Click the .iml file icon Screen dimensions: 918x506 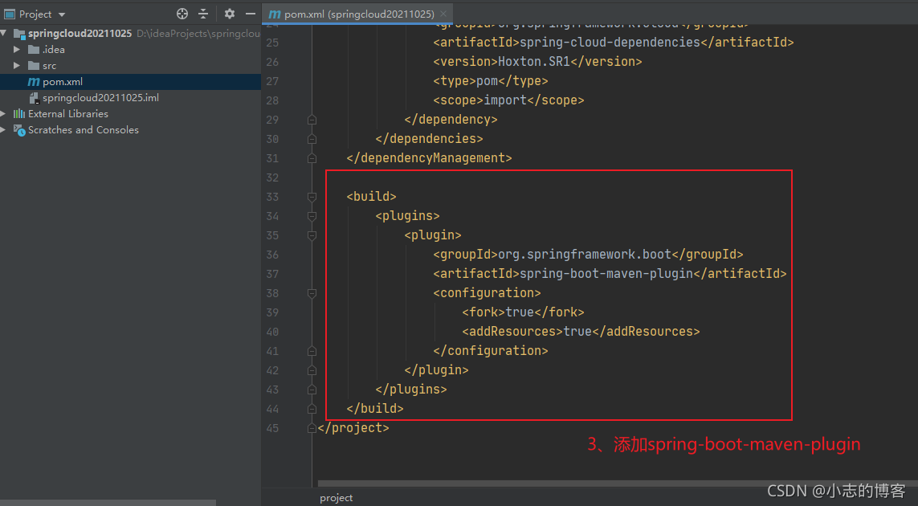[34, 98]
